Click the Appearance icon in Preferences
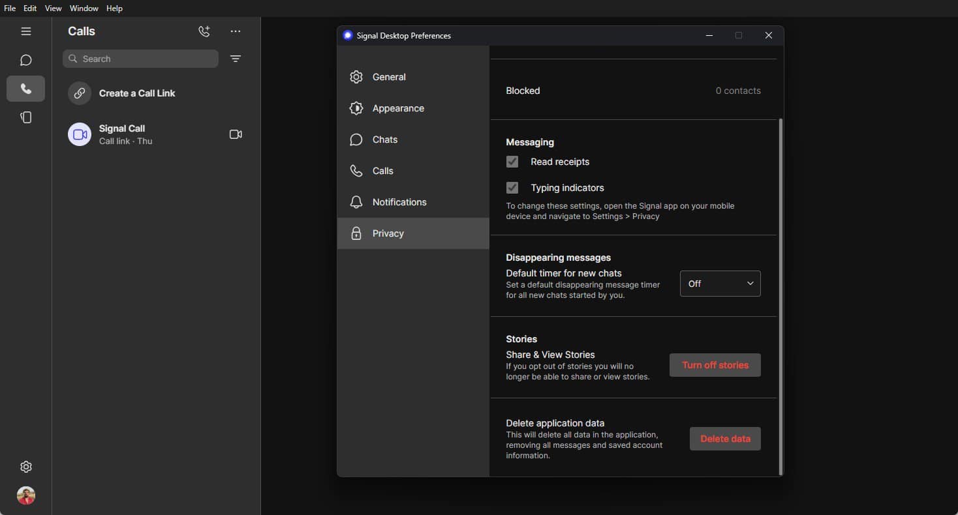The image size is (958, 515). coord(356,108)
